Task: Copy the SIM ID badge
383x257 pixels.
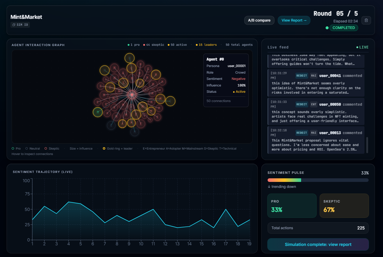Action: tap(20, 25)
